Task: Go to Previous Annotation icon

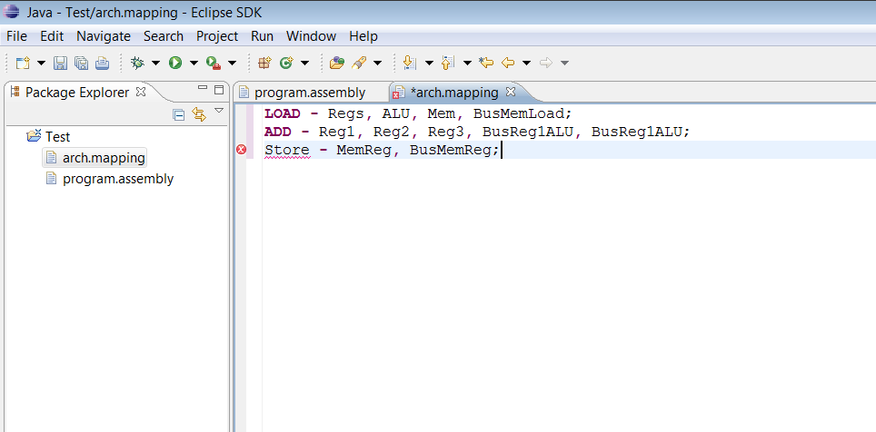Action: click(448, 63)
